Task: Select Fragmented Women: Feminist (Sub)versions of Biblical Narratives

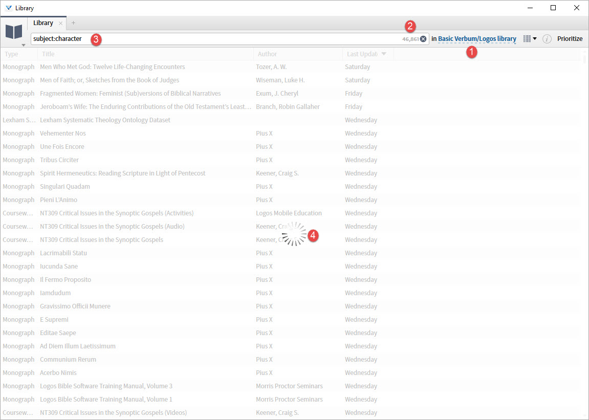Action: pos(130,93)
